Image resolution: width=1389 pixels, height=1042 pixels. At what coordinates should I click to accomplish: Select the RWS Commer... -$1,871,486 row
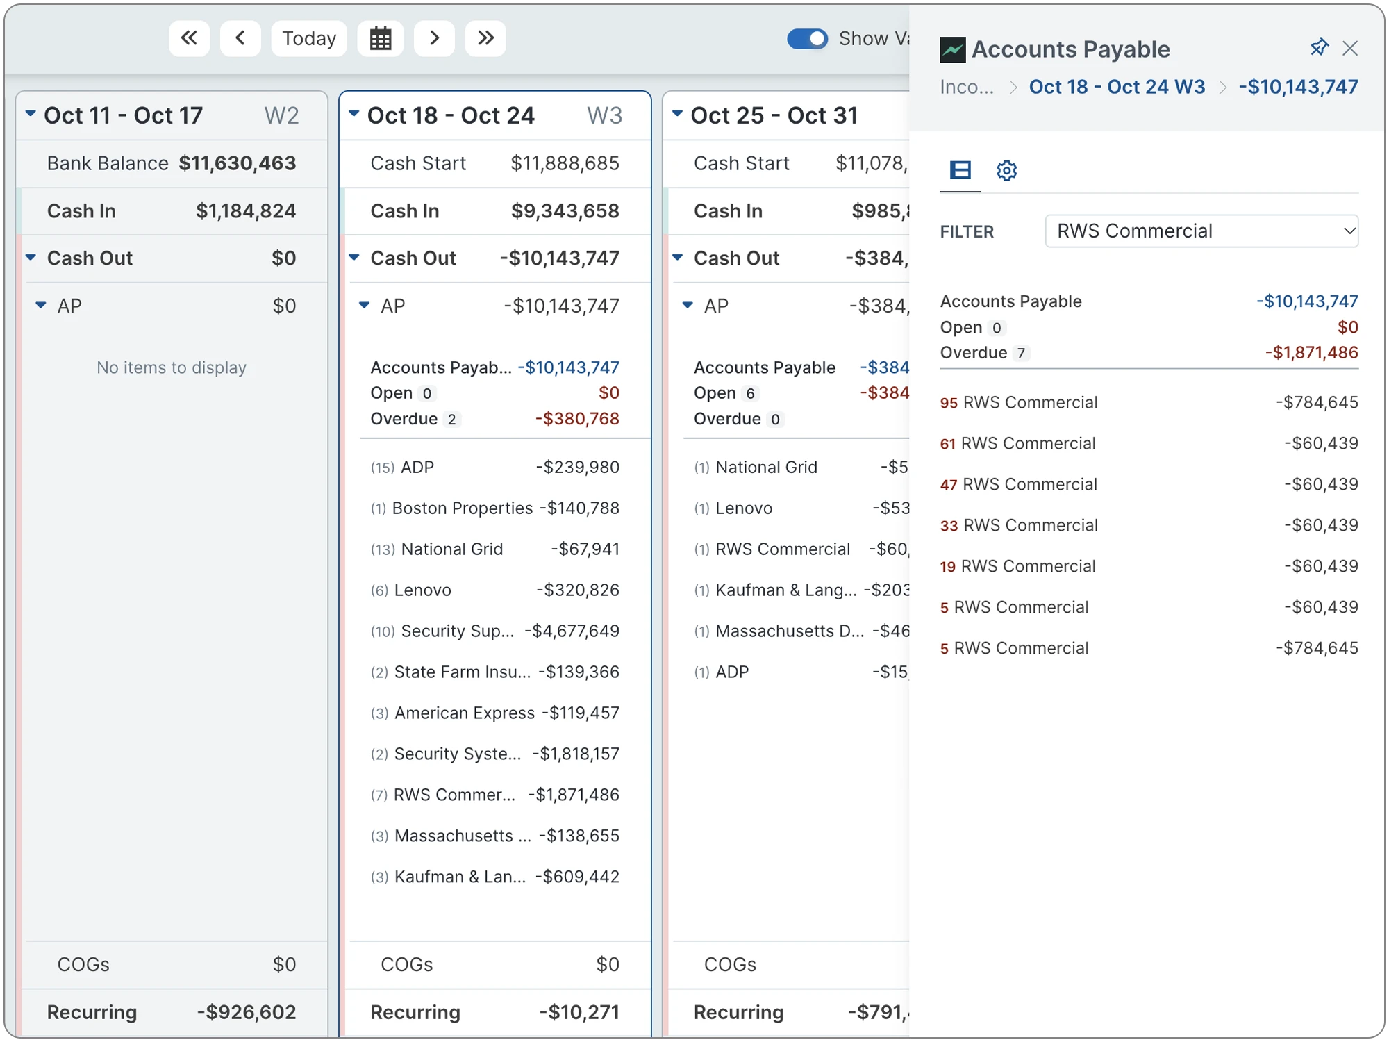click(x=495, y=795)
